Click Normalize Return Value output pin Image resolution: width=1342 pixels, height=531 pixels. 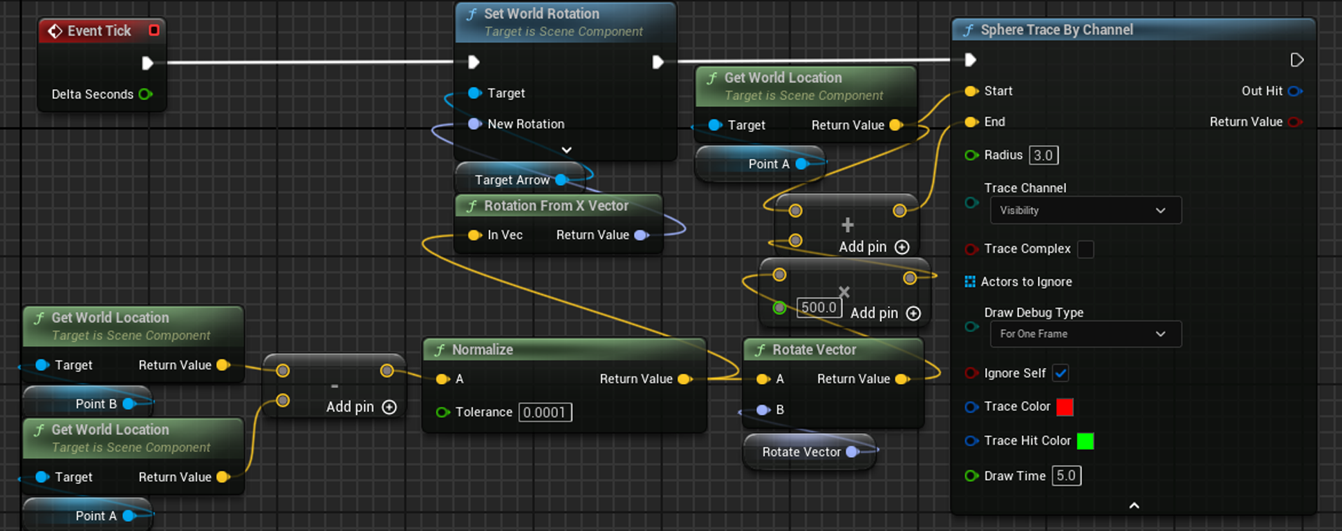click(684, 378)
